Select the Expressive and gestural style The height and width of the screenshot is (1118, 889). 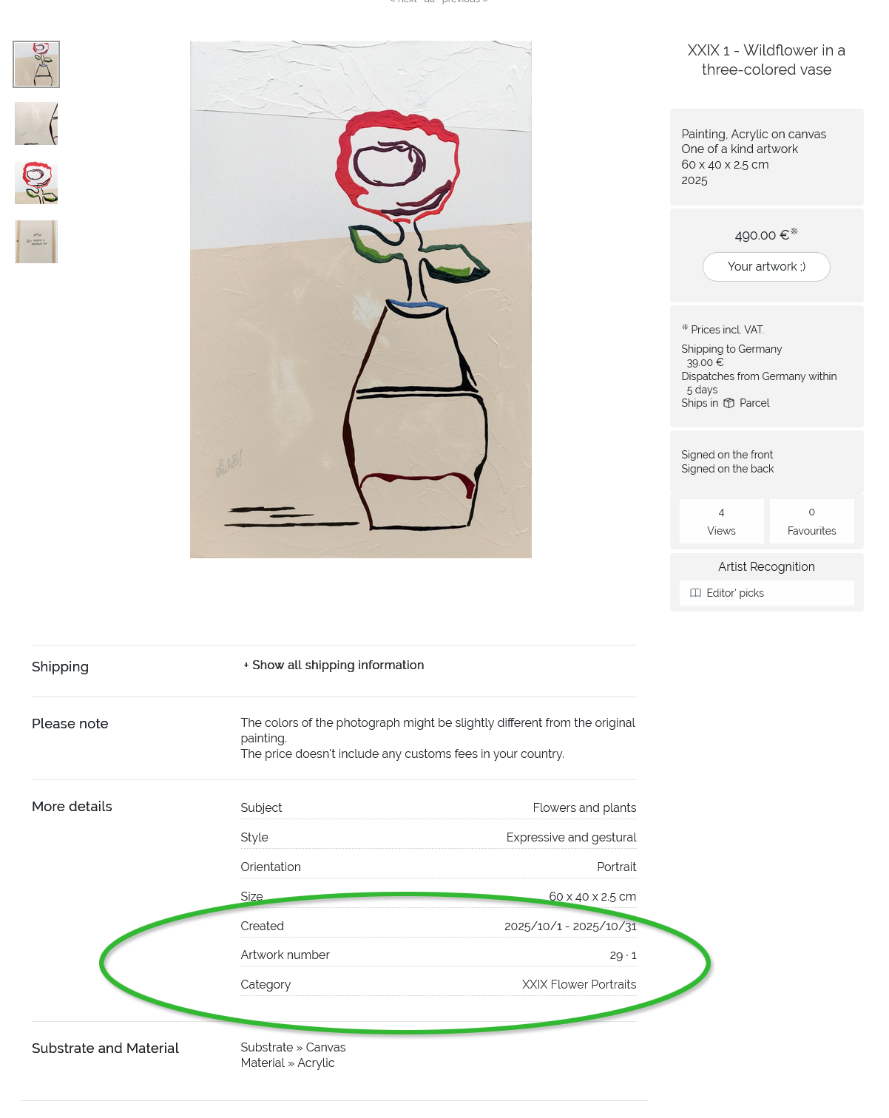click(x=571, y=838)
